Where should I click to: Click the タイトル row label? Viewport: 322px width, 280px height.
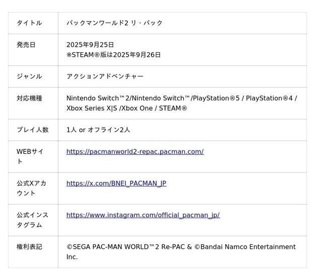29,23
